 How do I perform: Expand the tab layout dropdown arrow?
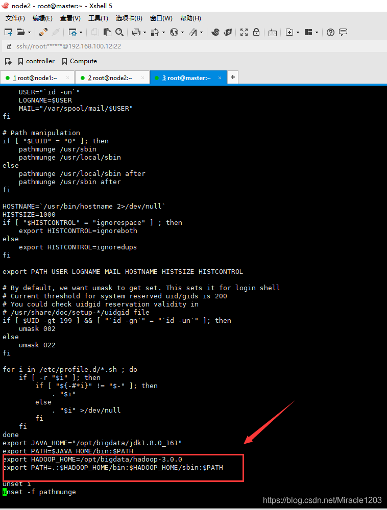pos(317,32)
